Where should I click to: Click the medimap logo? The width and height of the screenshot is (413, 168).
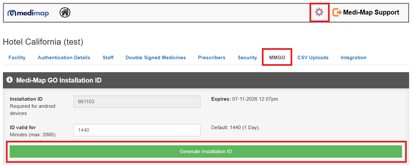click(x=28, y=13)
